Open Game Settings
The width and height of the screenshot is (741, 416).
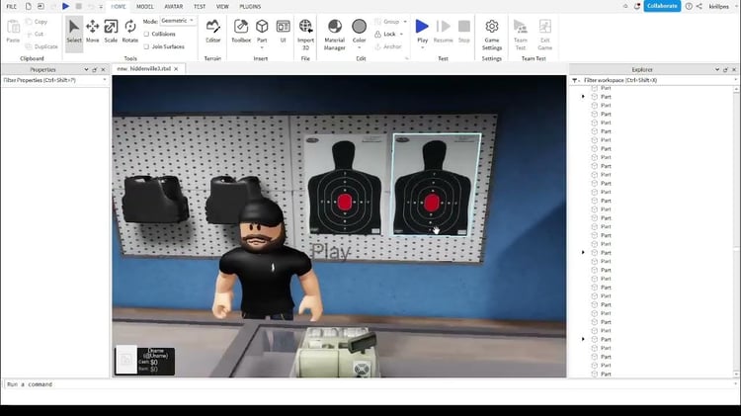click(492, 35)
